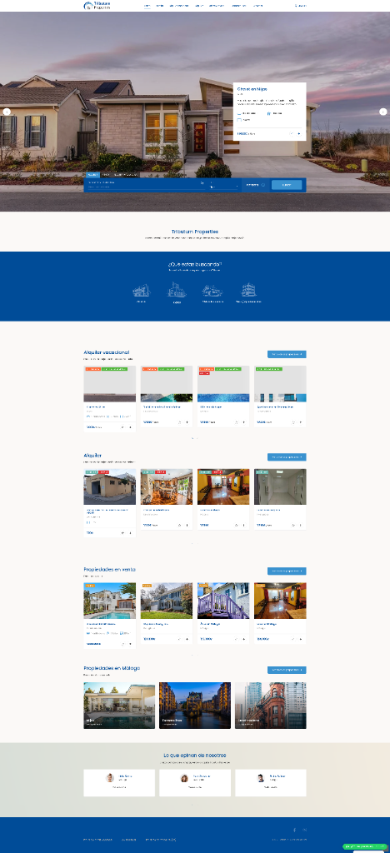
Task: Click the plus icon on the yellow interior sale card
Action: [x=300, y=639]
